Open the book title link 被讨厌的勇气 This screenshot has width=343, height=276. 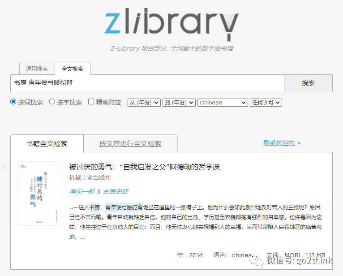click(144, 167)
